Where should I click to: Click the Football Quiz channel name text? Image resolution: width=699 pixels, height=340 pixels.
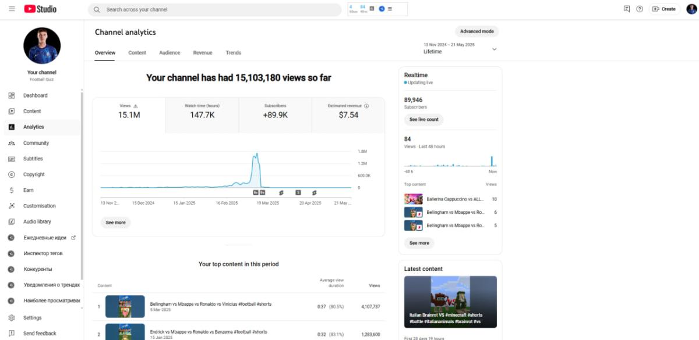(42, 79)
